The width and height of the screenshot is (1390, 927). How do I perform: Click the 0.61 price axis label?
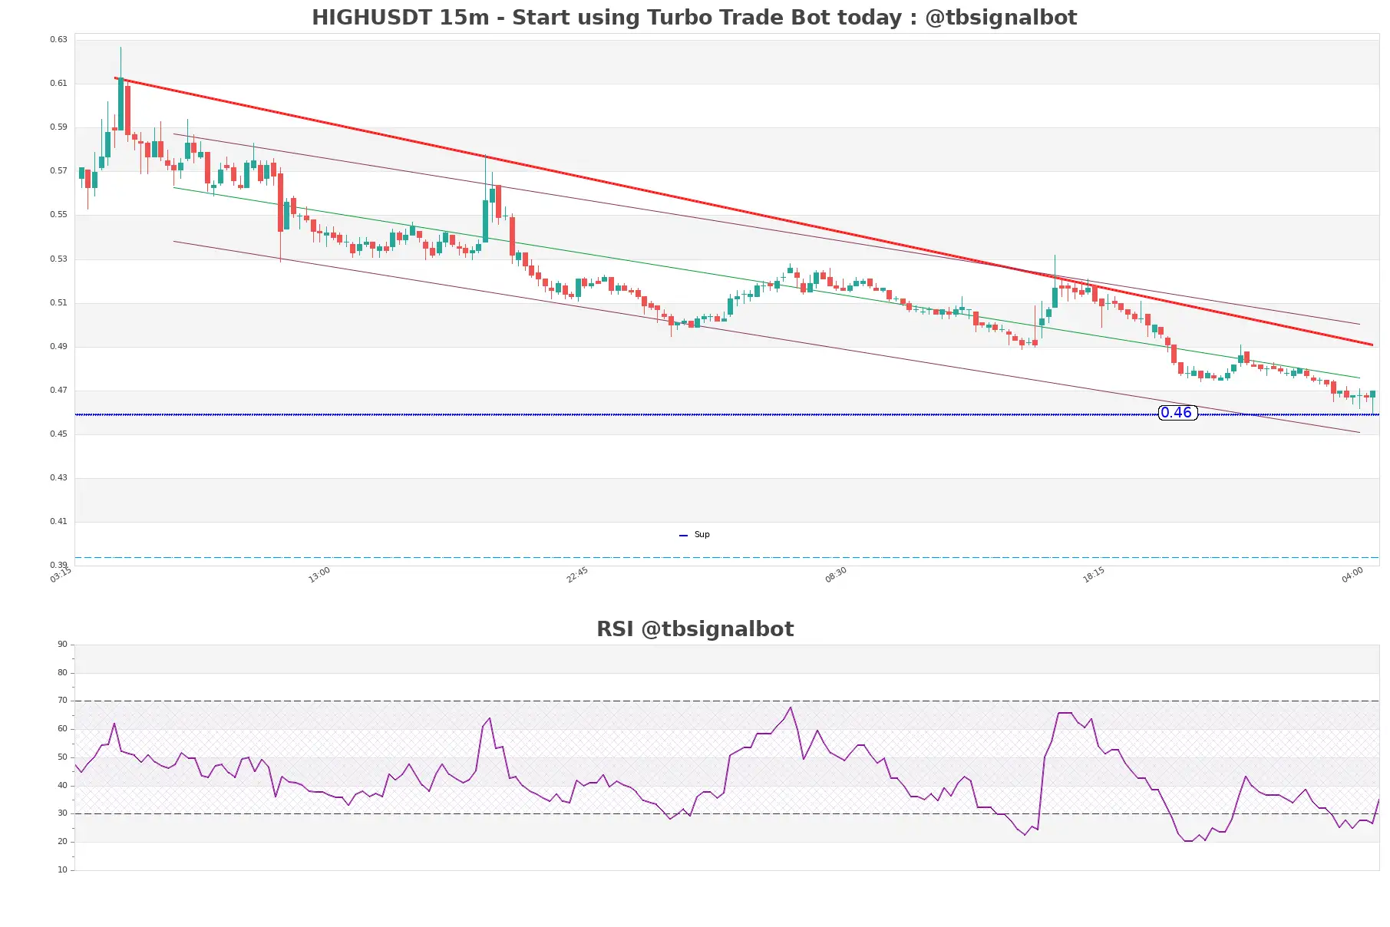[58, 83]
